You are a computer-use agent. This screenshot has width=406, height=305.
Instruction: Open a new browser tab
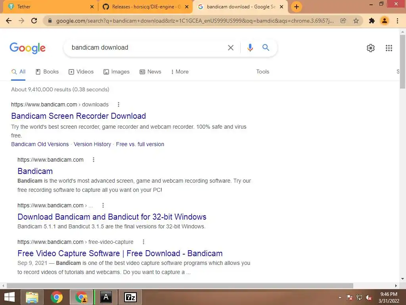(x=297, y=7)
